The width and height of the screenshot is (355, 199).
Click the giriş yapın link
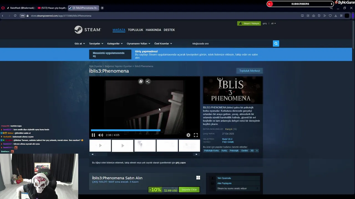tap(181, 163)
